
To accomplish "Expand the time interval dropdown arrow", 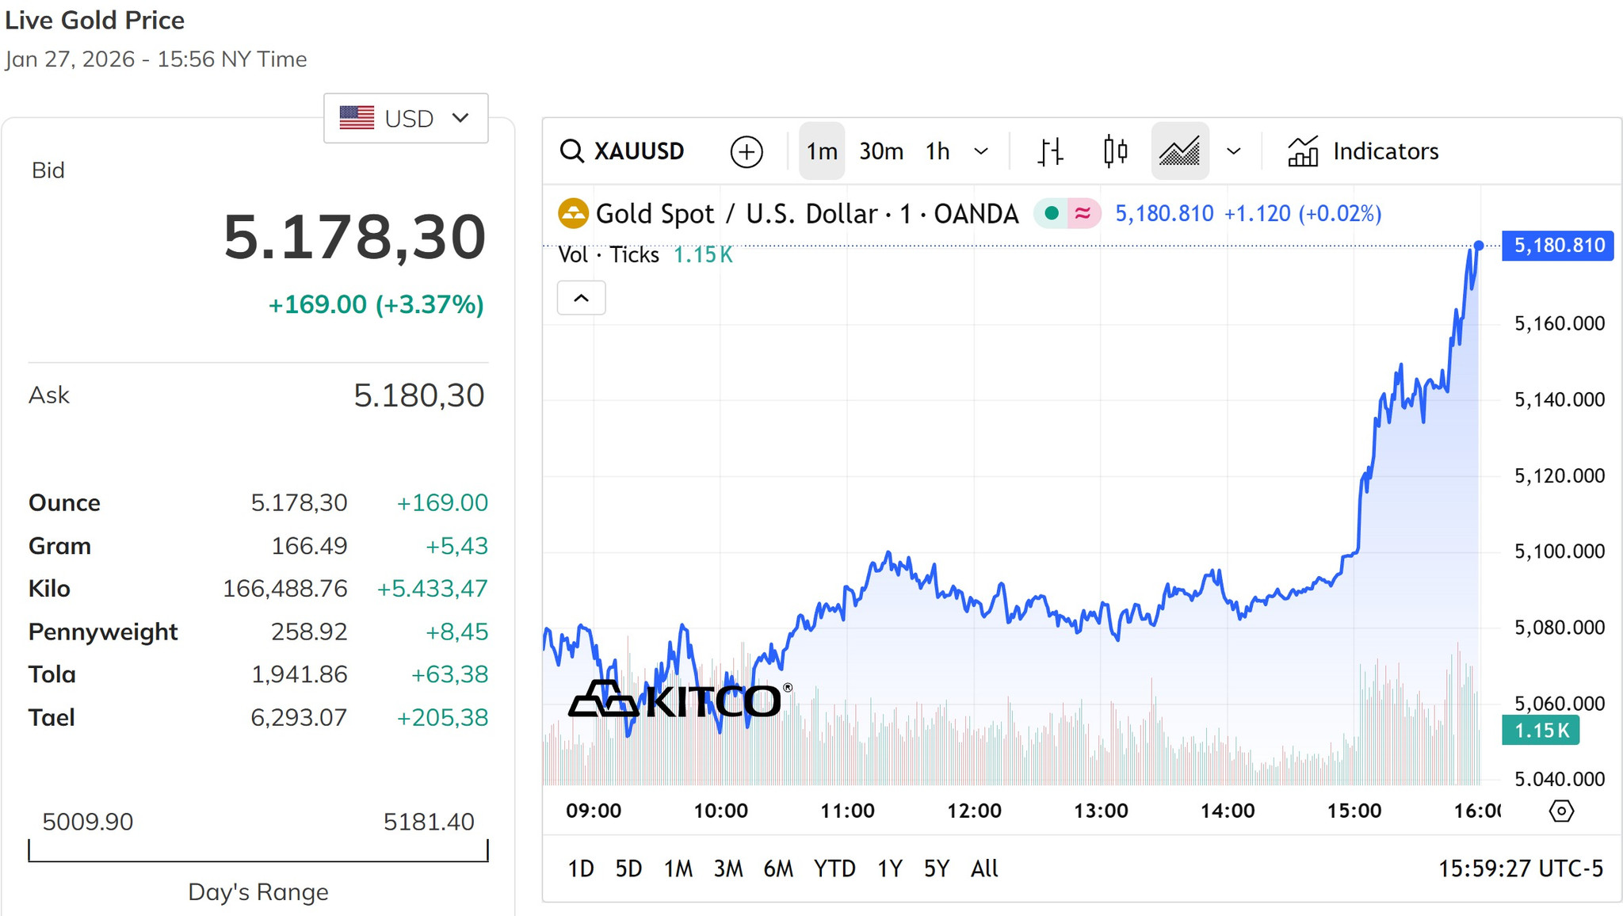I will click(981, 151).
